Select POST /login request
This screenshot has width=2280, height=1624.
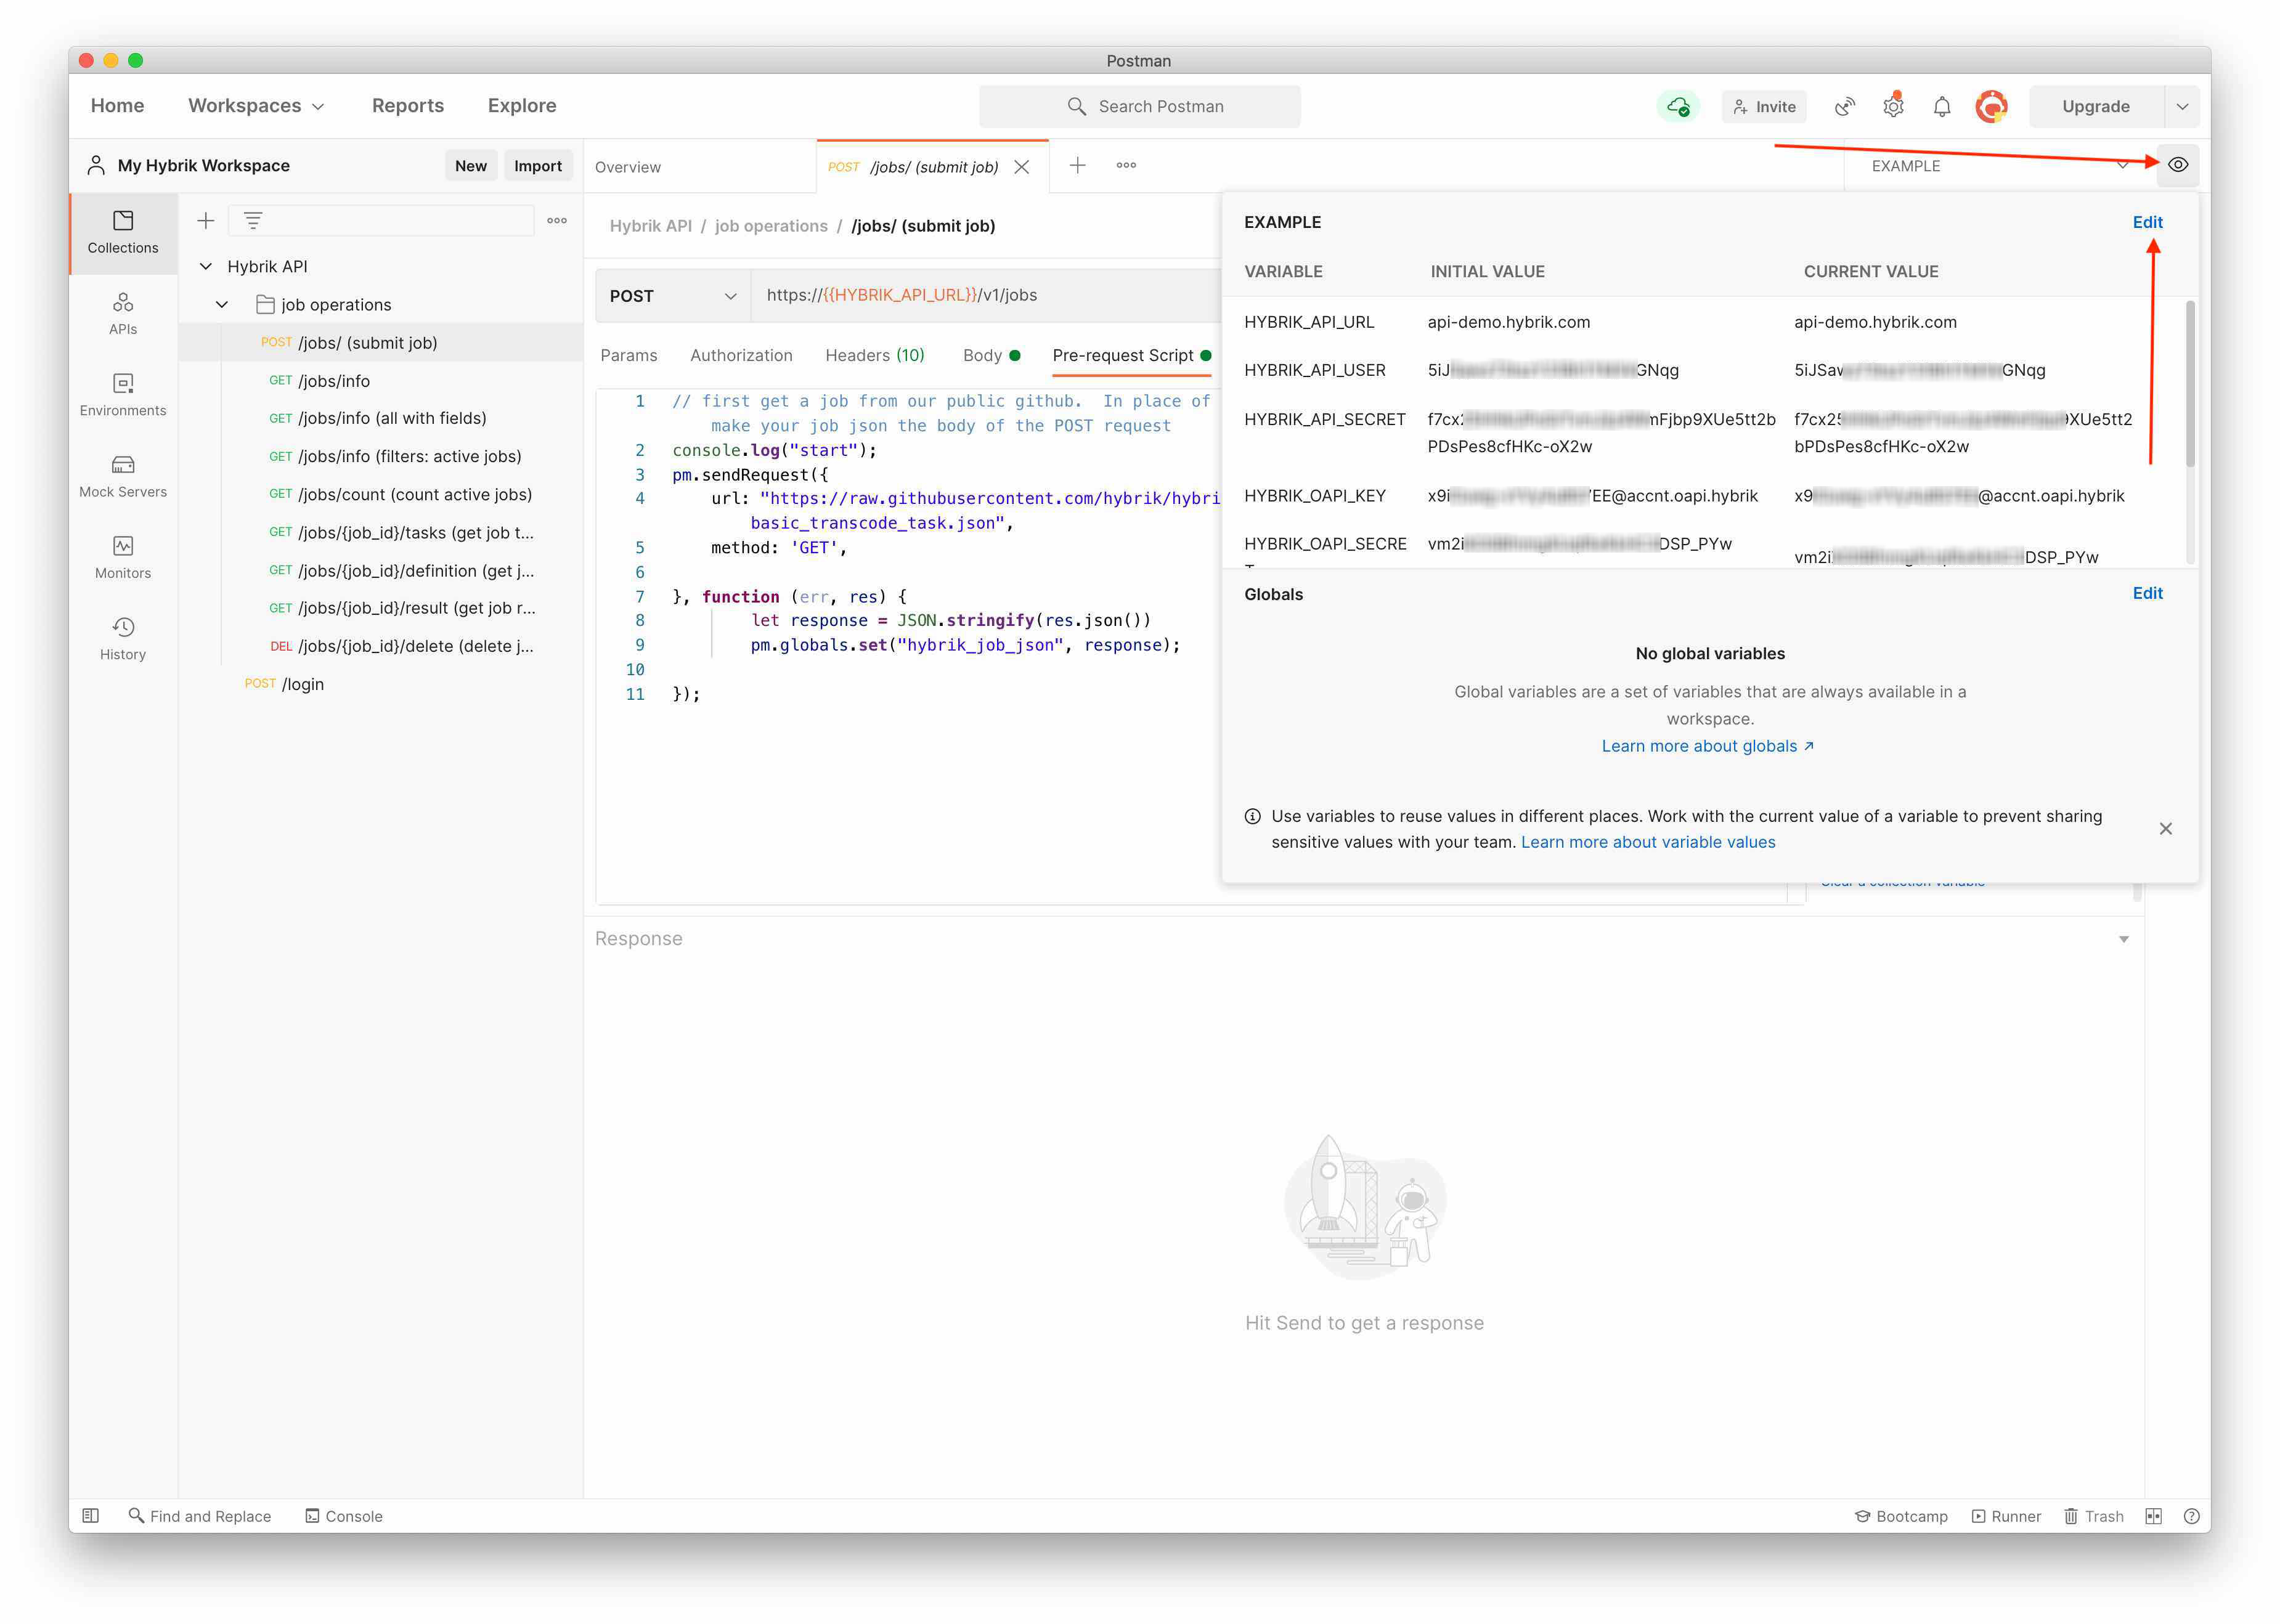click(381, 685)
